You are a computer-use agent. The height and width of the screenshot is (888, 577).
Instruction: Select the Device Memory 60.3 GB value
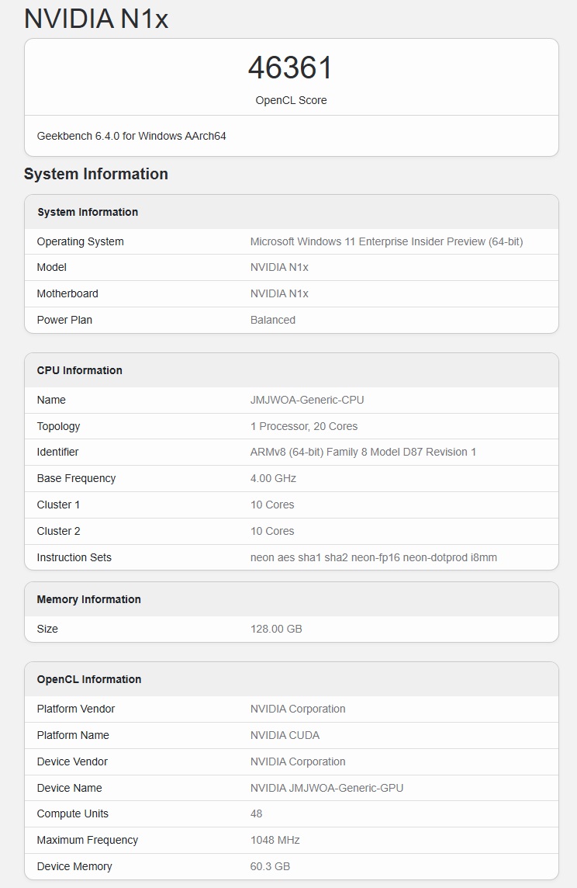point(270,866)
